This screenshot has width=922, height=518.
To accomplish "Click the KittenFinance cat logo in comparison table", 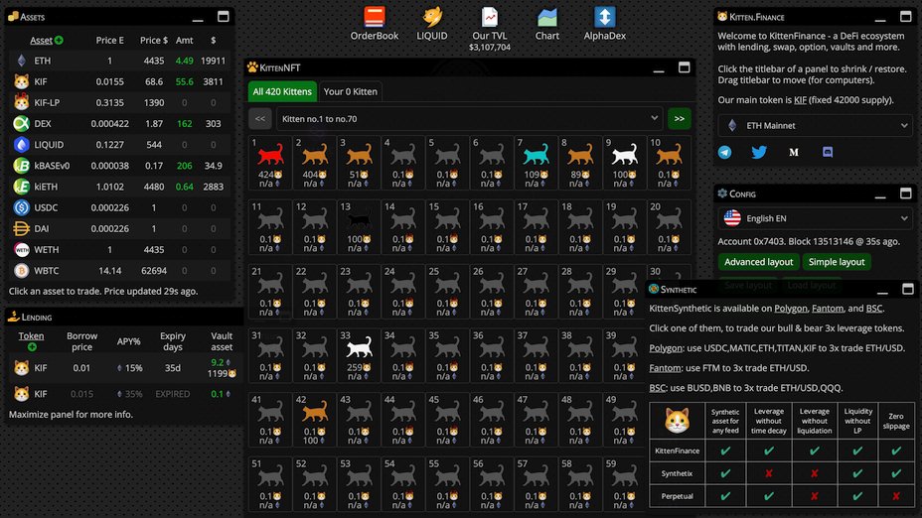I will pyautogui.click(x=677, y=421).
